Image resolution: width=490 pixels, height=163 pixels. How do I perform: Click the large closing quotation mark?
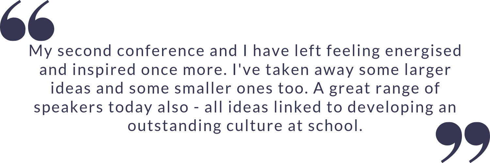coord(463,139)
